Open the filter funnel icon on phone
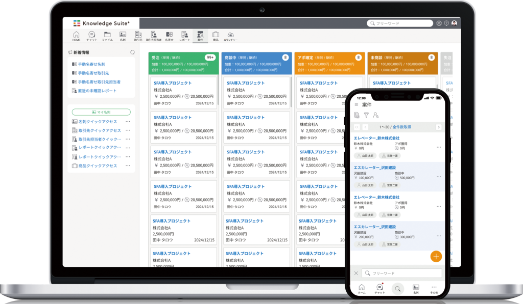The width and height of the screenshot is (523, 304). point(366,115)
